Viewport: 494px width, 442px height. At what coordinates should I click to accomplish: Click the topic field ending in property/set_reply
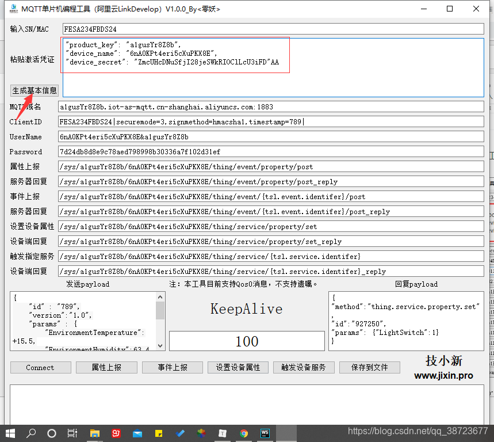click(x=271, y=242)
